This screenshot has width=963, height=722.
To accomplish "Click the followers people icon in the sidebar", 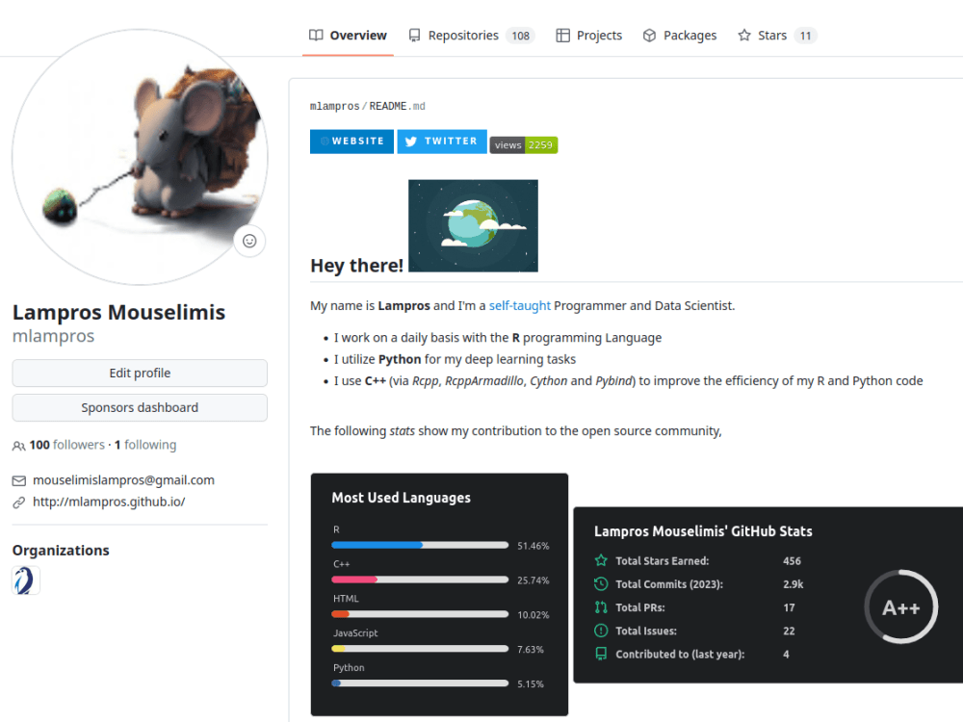I will click(x=17, y=445).
